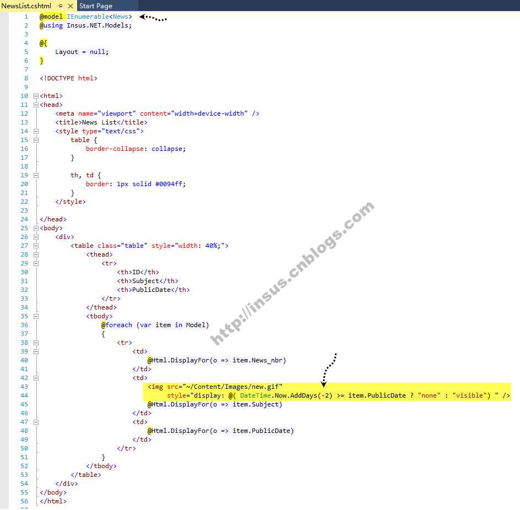This screenshot has height=510, width=520.
Task: Close the NewsList.cshtml tab
Action: pyautogui.click(x=71, y=6)
